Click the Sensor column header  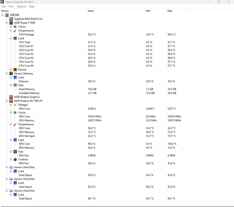click(x=43, y=11)
